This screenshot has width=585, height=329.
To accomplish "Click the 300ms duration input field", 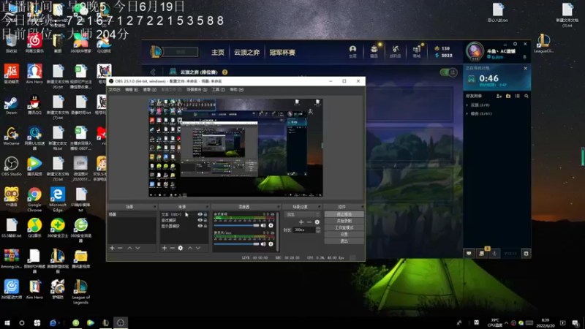I will [x=304, y=230].
